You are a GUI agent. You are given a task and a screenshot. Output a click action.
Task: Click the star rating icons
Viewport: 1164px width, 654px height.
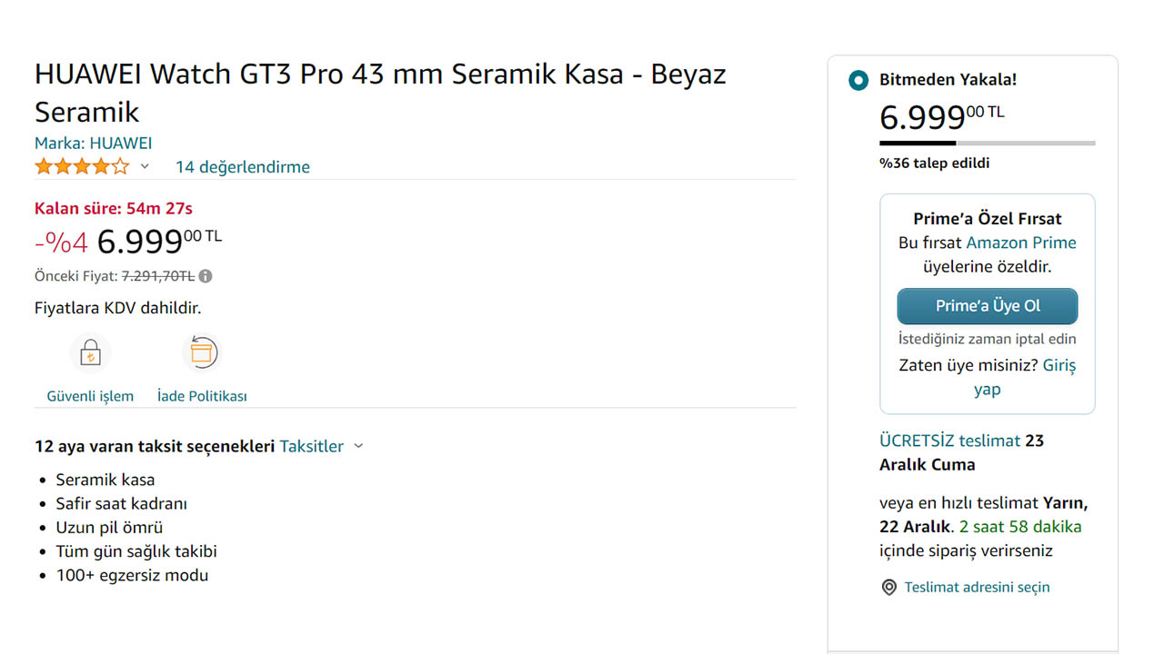click(82, 167)
